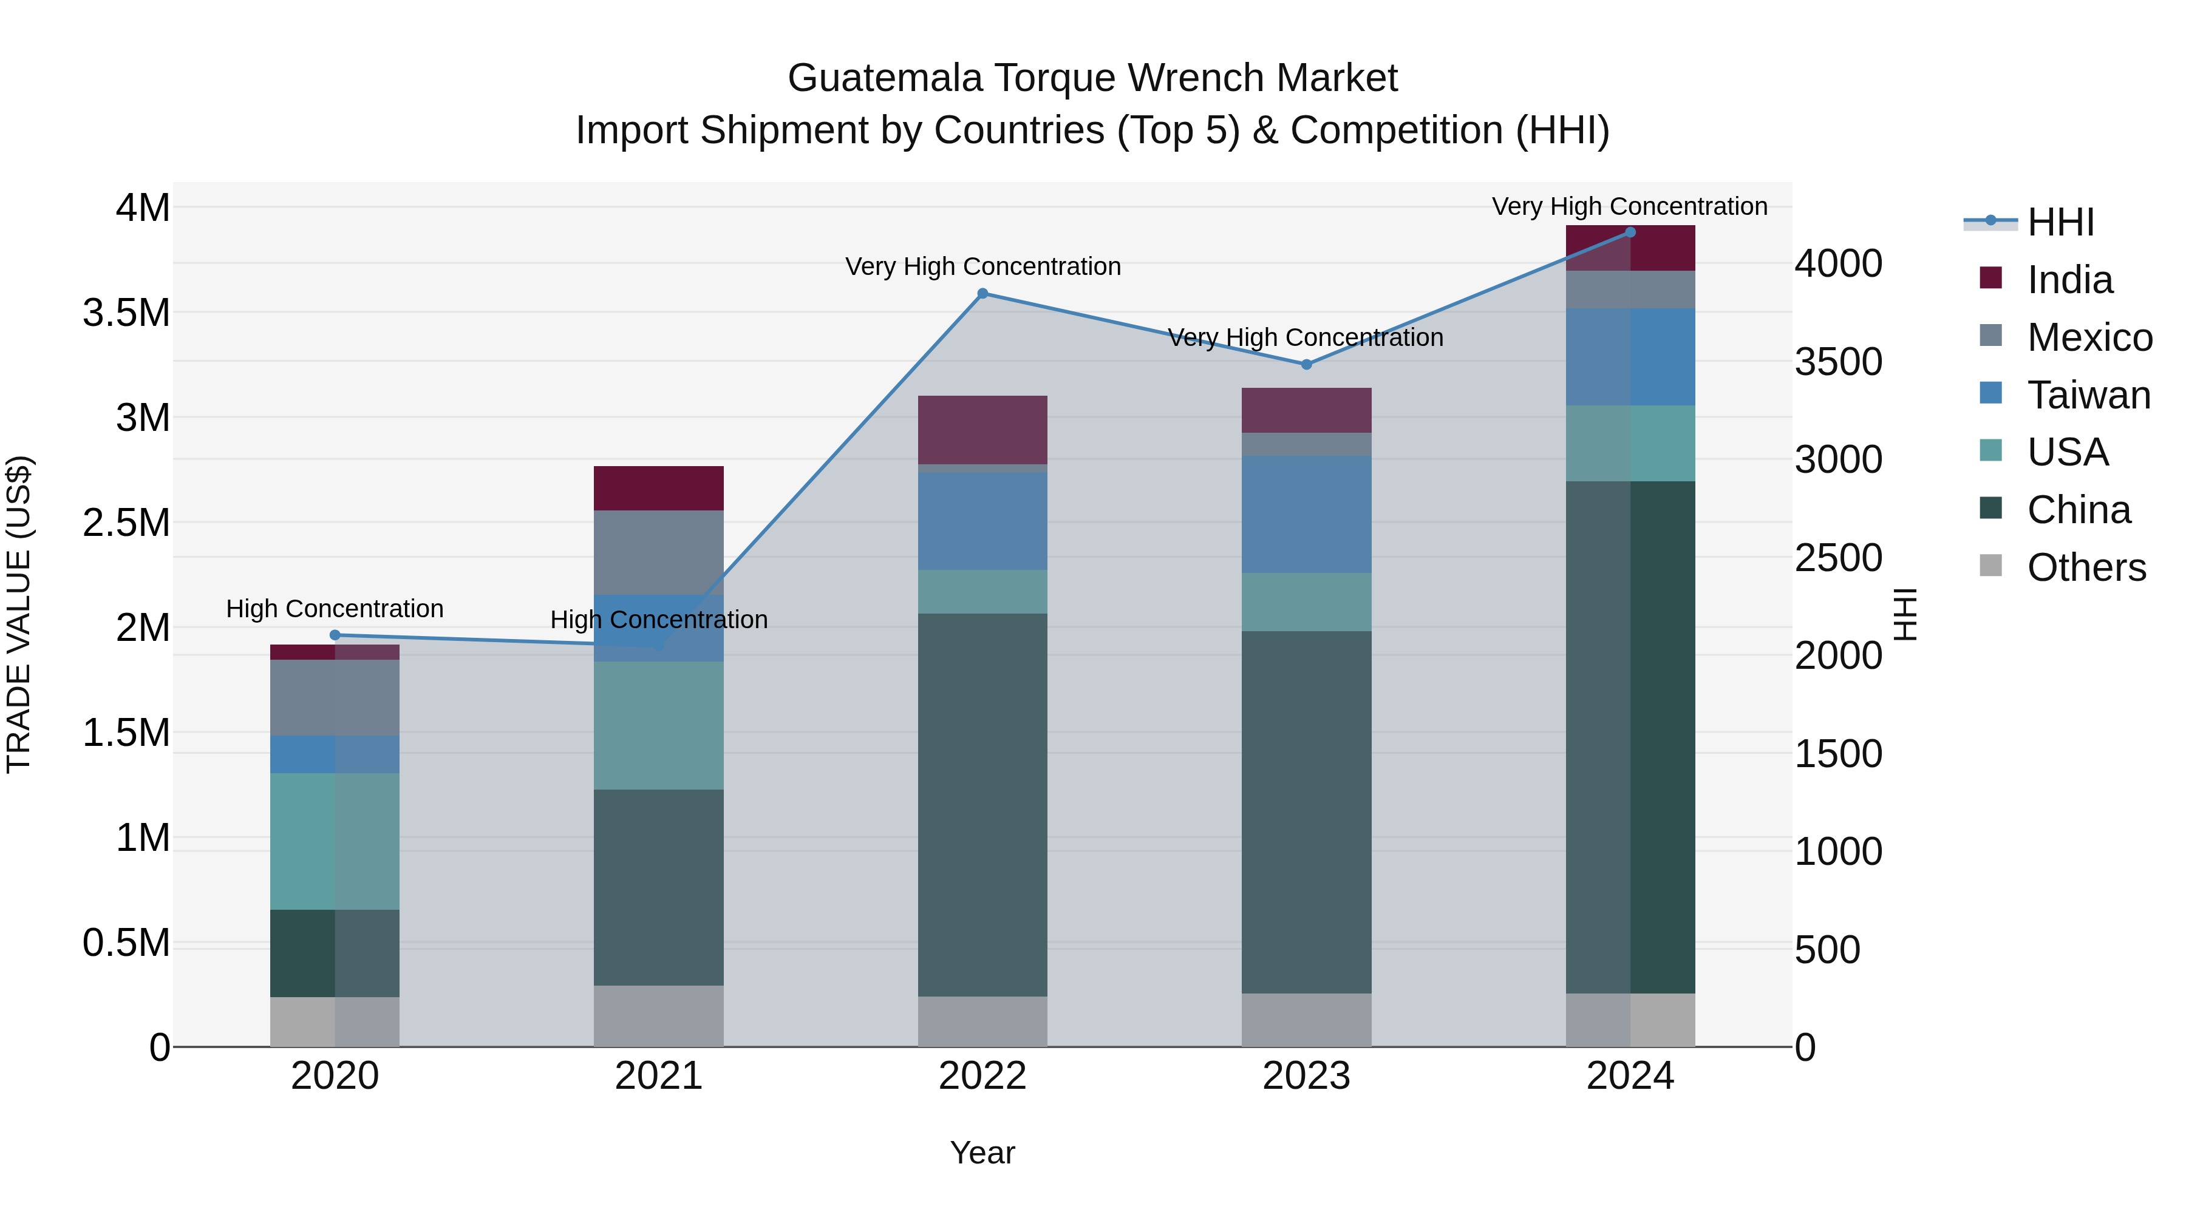Select the 2022 HHI data point
2186x1229 pixels.
click(982, 294)
